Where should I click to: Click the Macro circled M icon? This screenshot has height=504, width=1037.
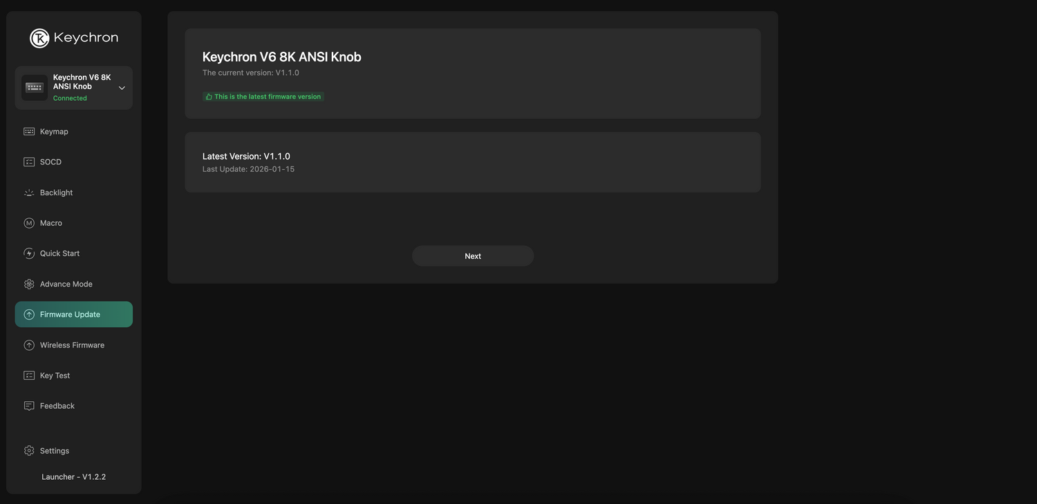(29, 223)
